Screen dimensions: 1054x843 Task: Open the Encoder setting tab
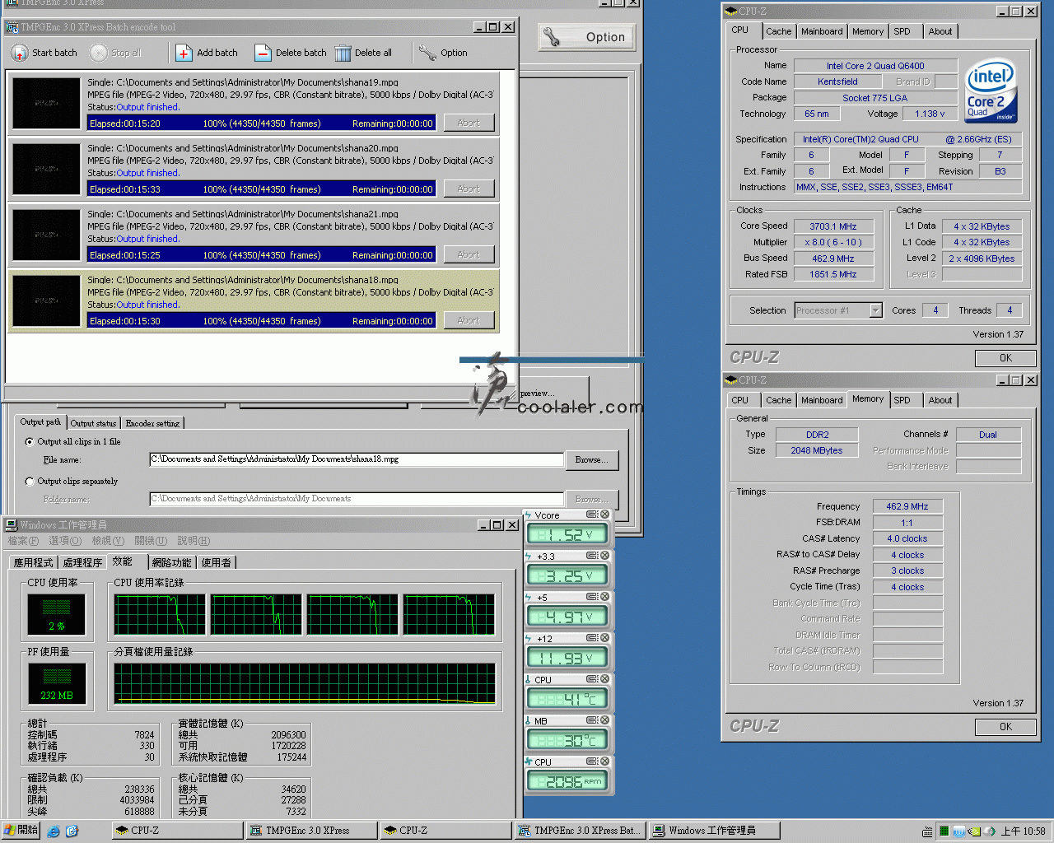pos(152,422)
